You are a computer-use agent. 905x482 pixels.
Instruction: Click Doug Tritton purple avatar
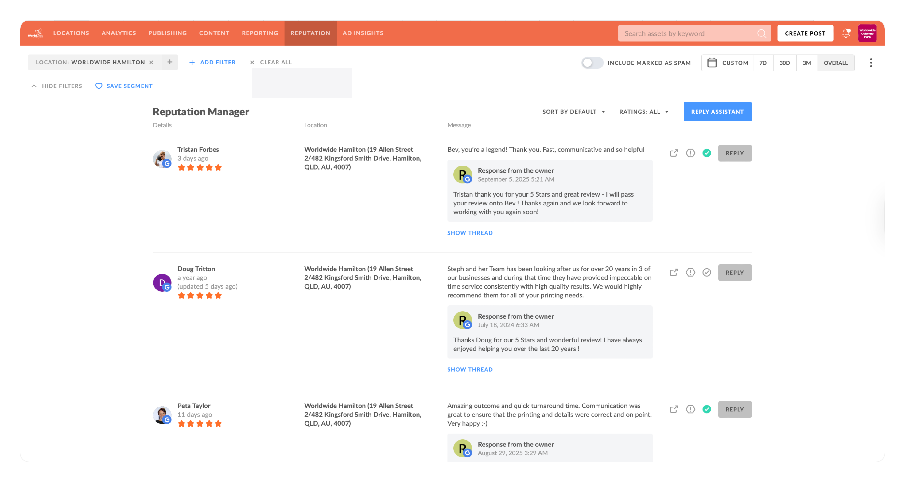point(162,283)
